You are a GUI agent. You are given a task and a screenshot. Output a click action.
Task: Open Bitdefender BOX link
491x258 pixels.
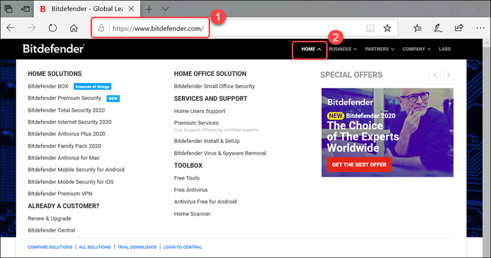[48, 86]
